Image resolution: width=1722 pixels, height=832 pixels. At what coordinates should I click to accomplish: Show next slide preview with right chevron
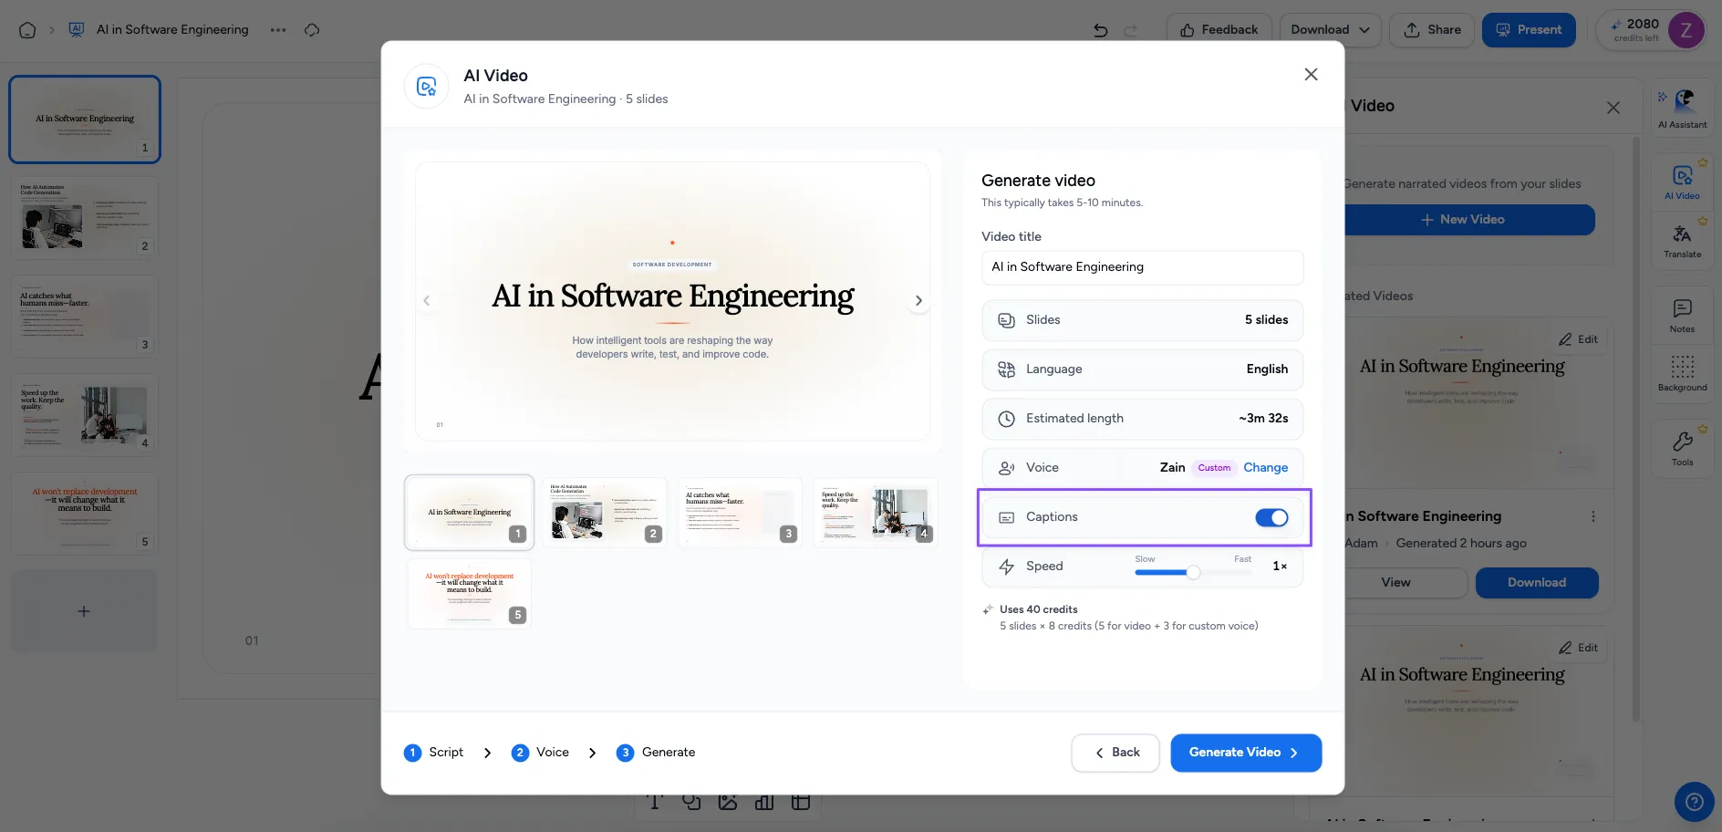click(918, 300)
